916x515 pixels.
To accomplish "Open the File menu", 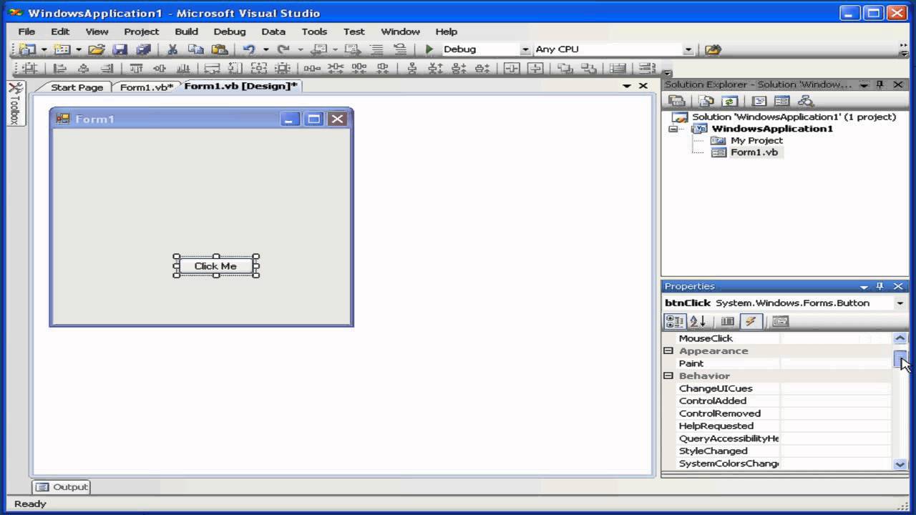I will tap(26, 31).
